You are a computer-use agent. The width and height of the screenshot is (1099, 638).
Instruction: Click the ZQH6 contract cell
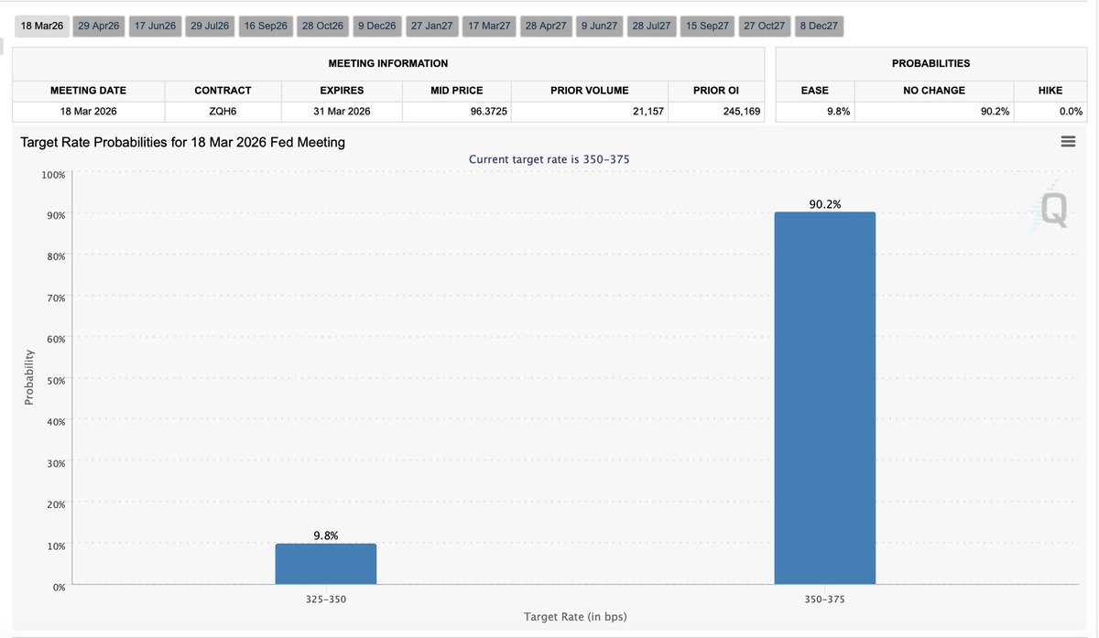223,112
